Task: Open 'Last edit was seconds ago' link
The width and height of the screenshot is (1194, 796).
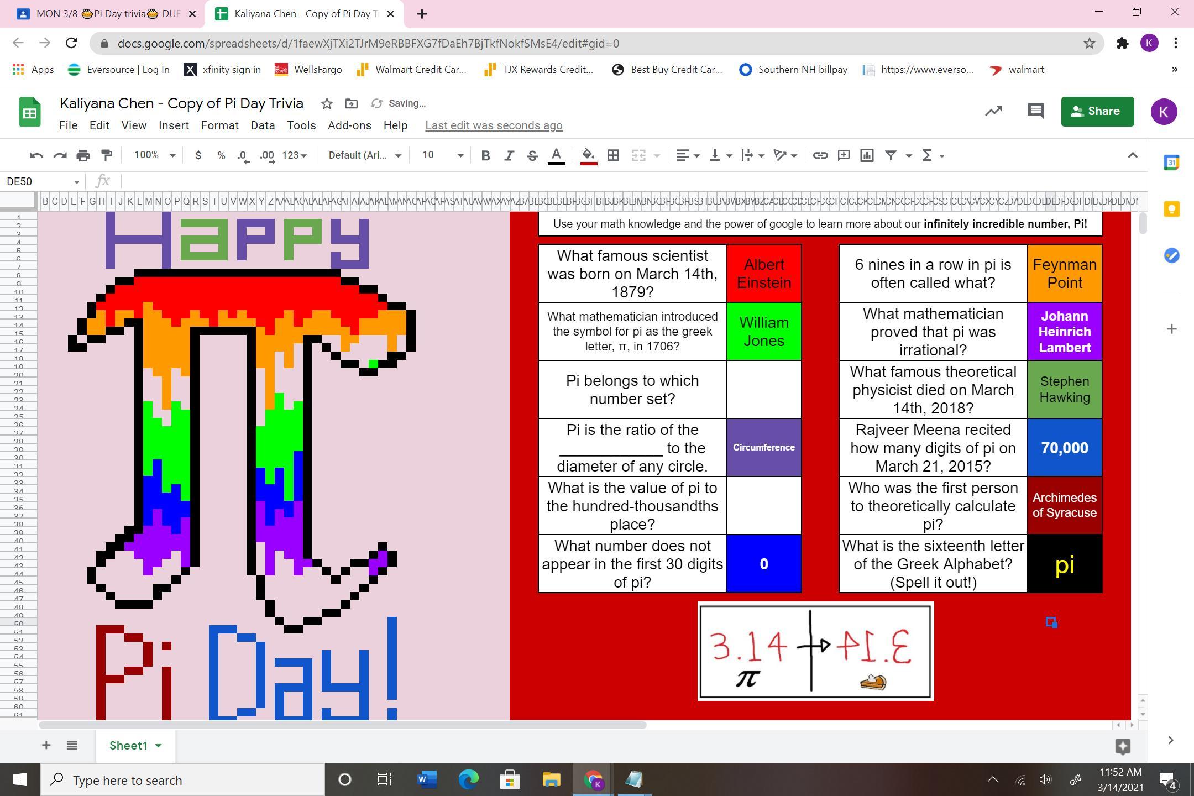Action: (x=494, y=125)
